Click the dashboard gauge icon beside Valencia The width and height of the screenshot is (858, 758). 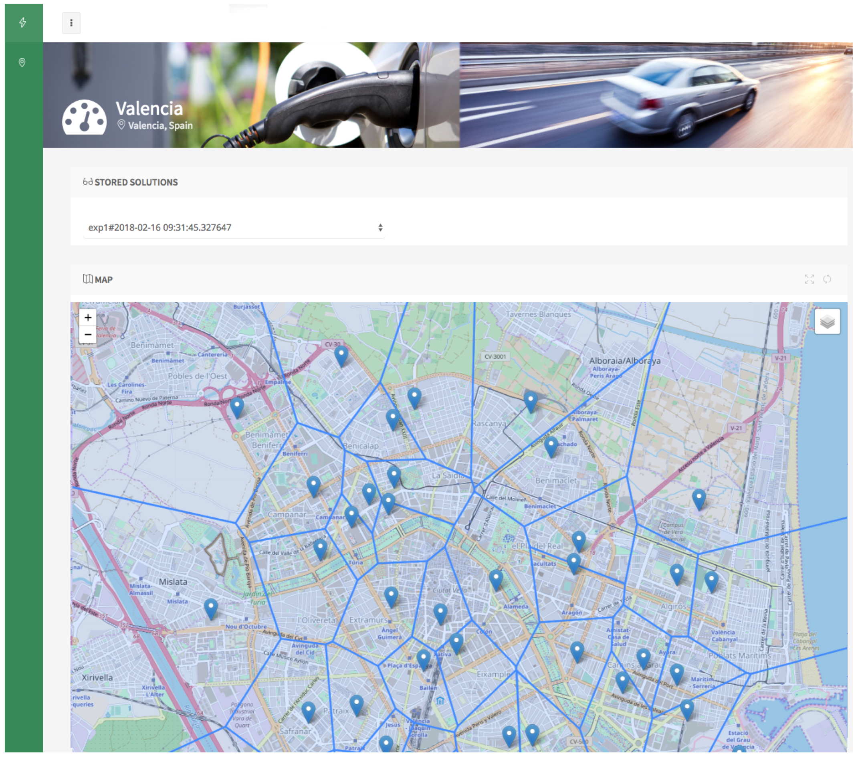coord(85,118)
